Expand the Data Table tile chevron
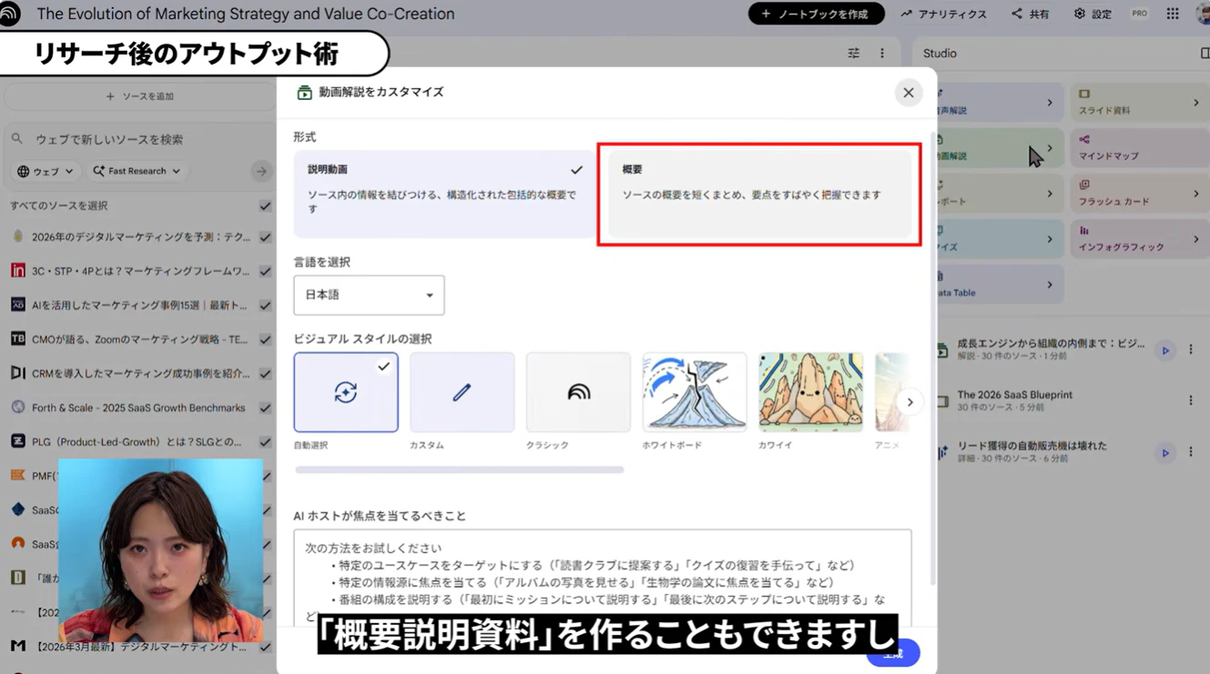1210x674 pixels. coord(1049,285)
